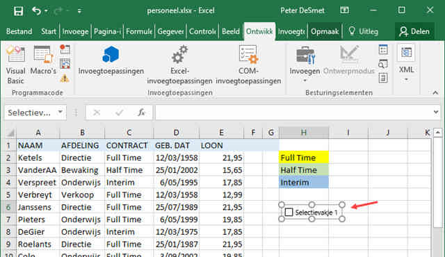This screenshot has width=445, height=257.
Task: Click the yellow Full Time cell in H2
Action: 304,158
